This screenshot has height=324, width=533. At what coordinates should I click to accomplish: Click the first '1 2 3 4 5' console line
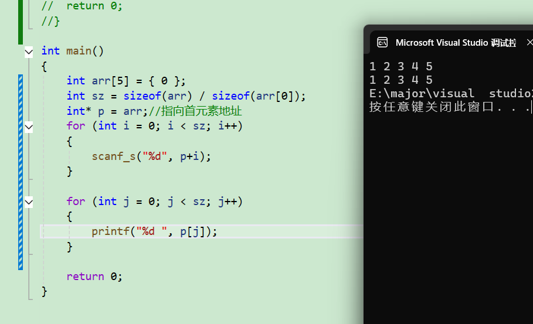click(x=401, y=66)
